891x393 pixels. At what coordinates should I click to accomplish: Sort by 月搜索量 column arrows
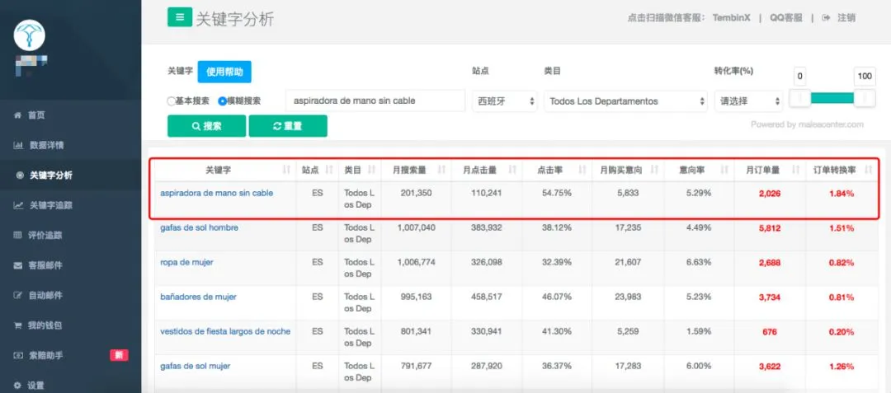(442, 170)
